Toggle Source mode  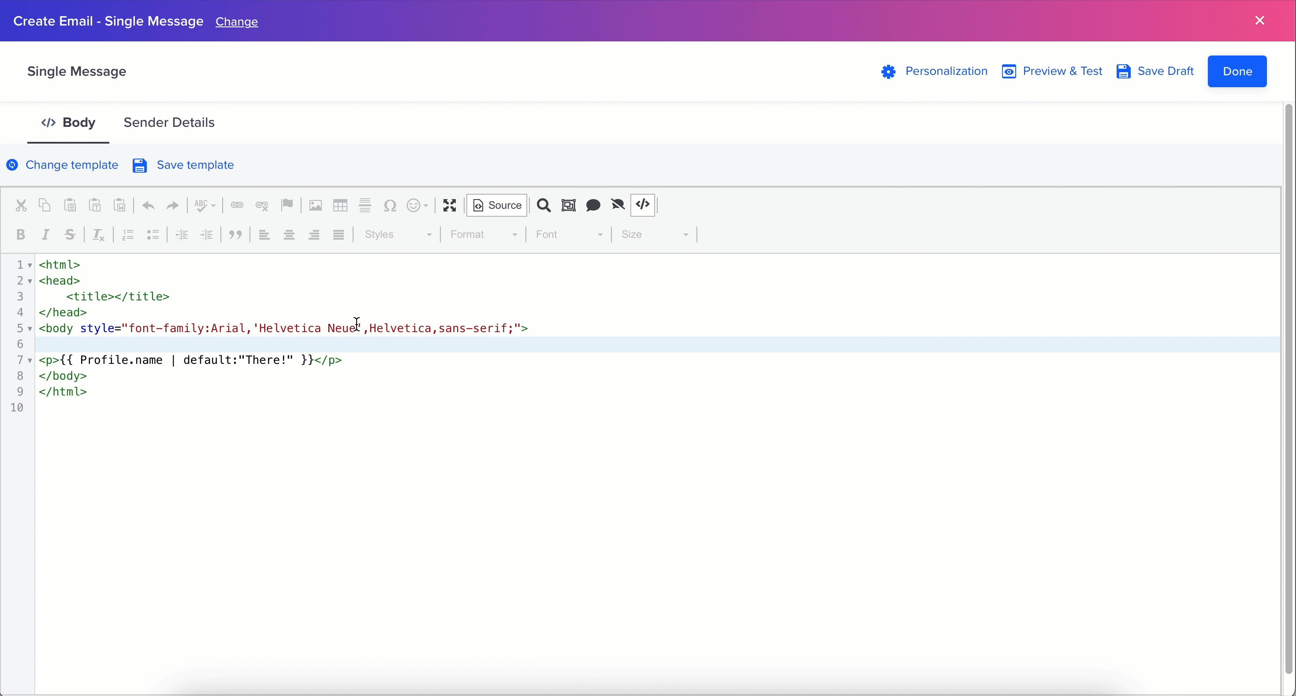[x=497, y=205]
